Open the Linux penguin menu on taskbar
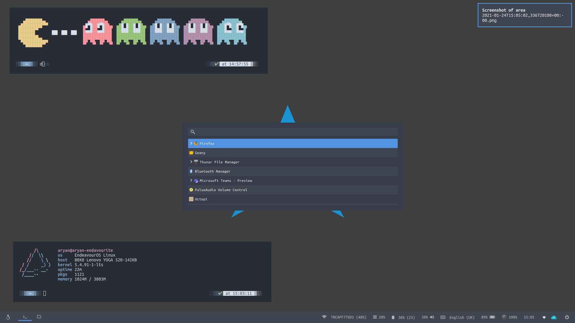The image size is (575, 323). click(x=8, y=317)
